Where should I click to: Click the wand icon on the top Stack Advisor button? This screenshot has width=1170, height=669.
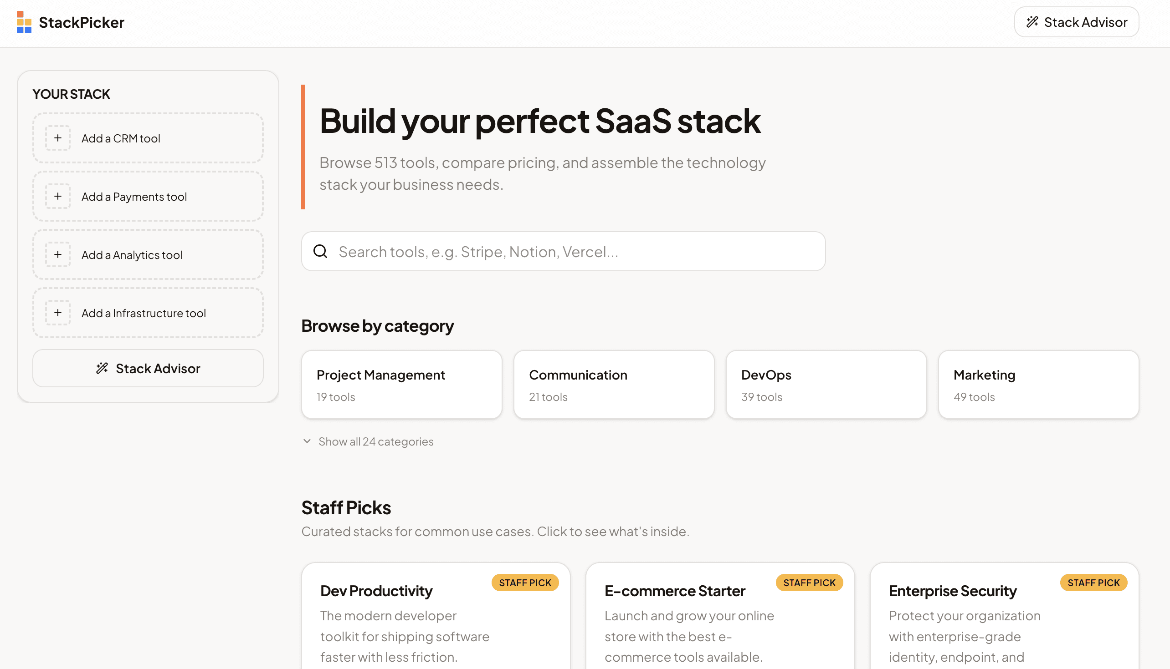click(x=1032, y=21)
